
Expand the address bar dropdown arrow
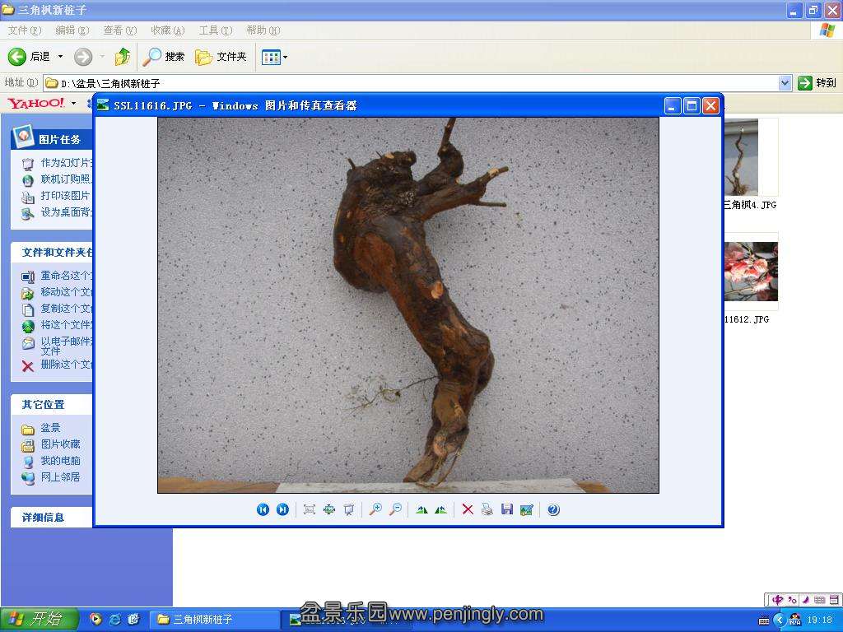click(x=785, y=83)
